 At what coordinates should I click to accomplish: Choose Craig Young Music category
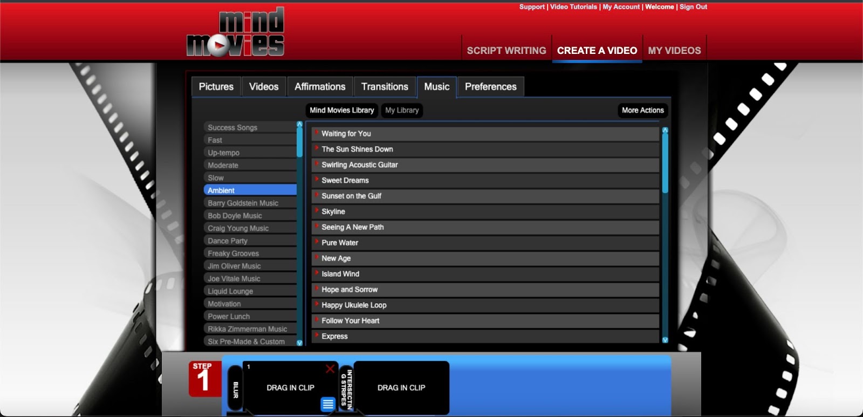coord(250,228)
